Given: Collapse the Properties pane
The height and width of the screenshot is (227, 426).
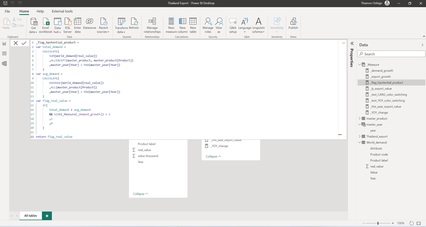Looking at the screenshot, I should coord(352,43).
